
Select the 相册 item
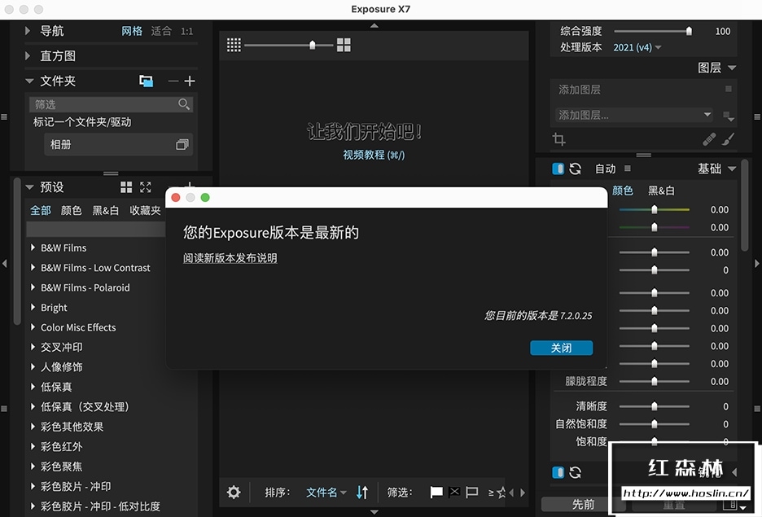pyautogui.click(x=118, y=144)
